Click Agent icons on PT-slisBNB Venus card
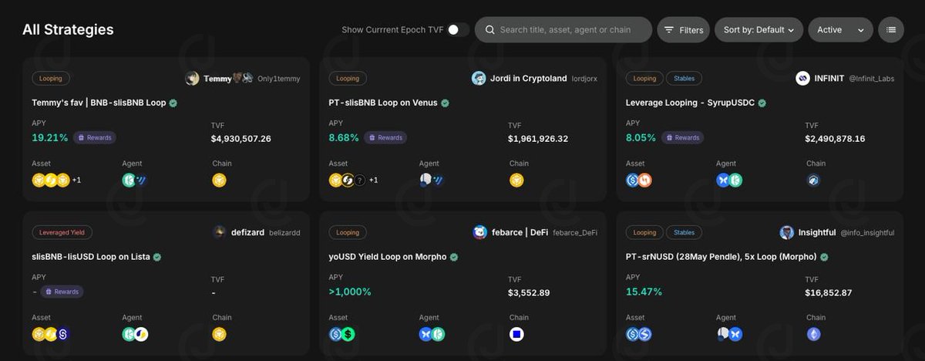Viewport: 925px width, 361px height. (432, 180)
